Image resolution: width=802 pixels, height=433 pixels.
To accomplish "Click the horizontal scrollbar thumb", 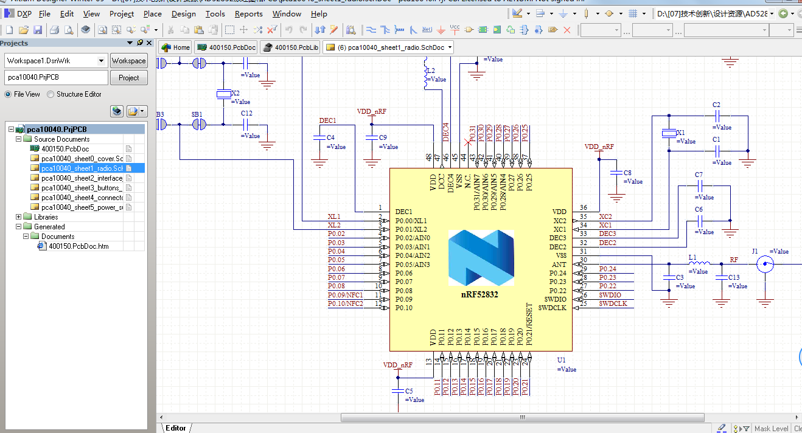I will 522,417.
